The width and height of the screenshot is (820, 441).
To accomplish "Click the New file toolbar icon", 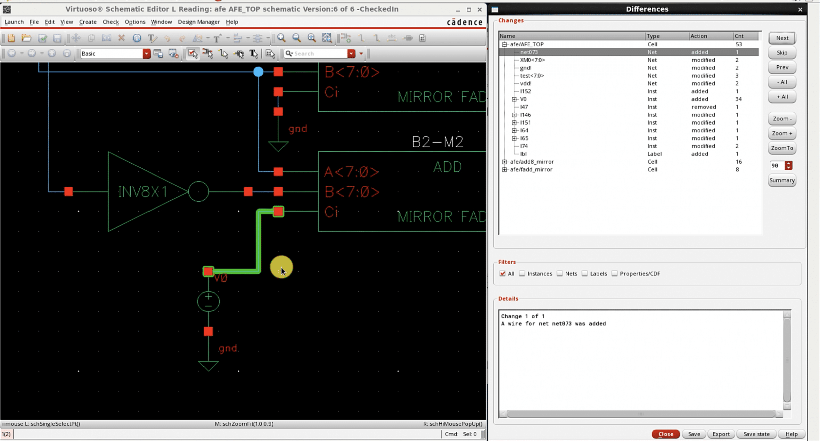I will tap(11, 38).
